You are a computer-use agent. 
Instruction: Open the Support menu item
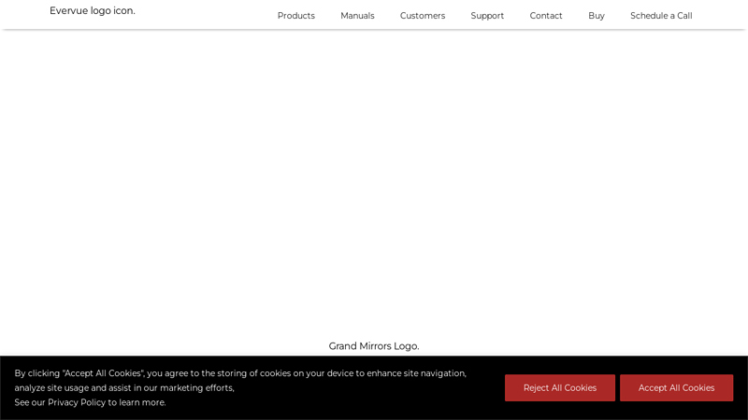(x=487, y=16)
